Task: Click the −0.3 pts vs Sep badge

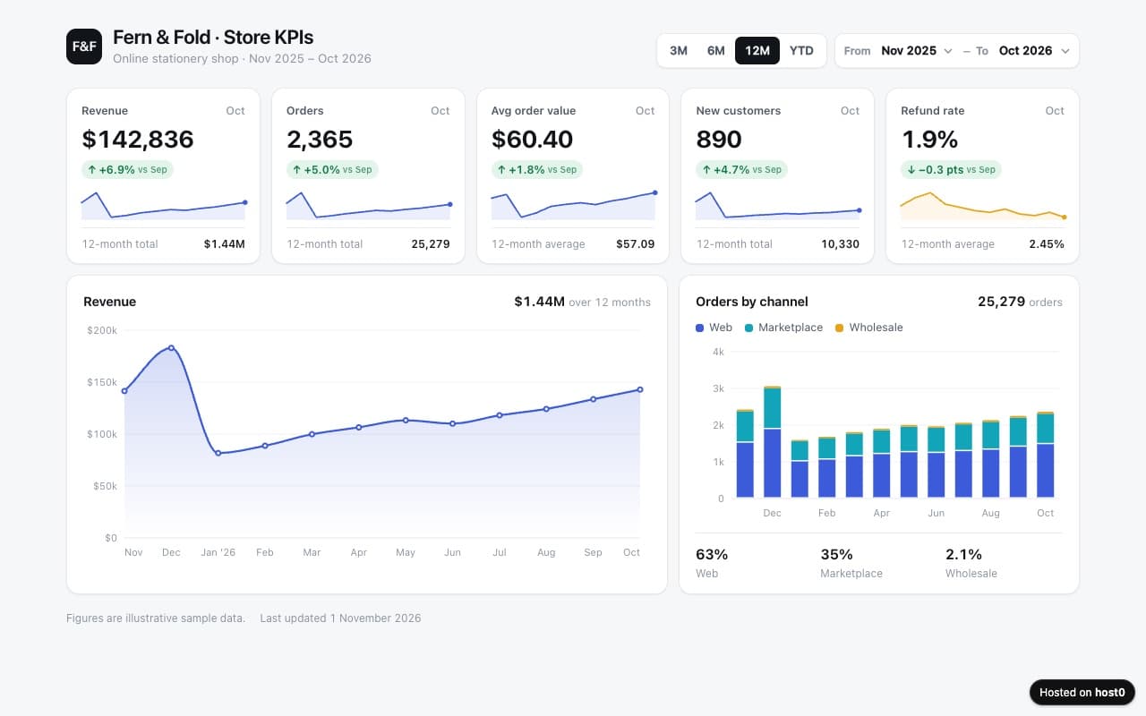Action: (951, 169)
